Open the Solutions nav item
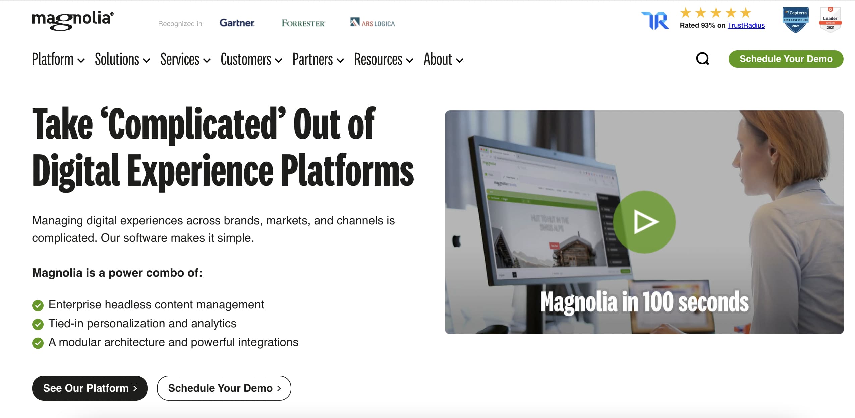 pos(117,59)
